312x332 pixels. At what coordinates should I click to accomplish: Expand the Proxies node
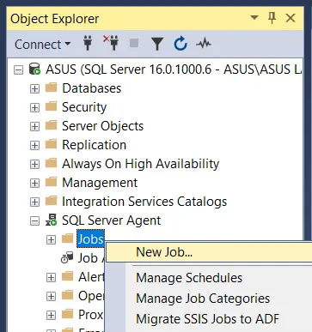click(51, 315)
